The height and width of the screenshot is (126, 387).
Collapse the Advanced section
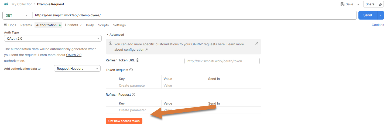(115, 35)
